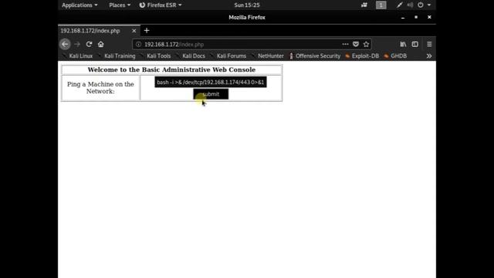This screenshot has height=278, width=494.
Task: Close the 192.168.1.172/index.php tab
Action: (134, 31)
